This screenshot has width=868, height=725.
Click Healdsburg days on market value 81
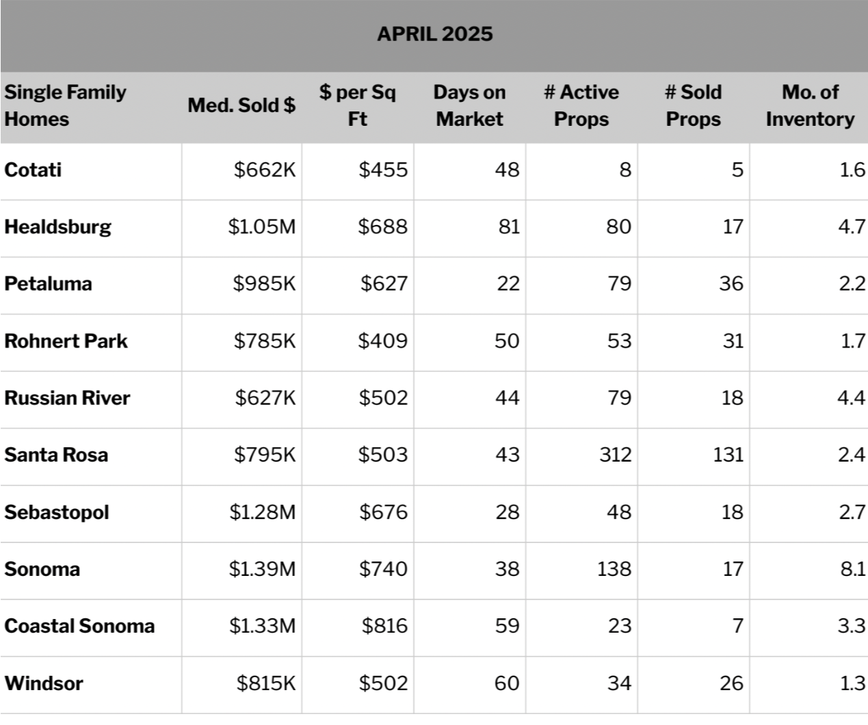tap(509, 227)
